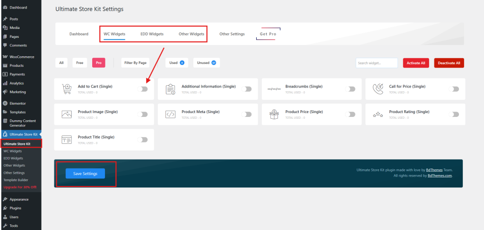Click the Product Rating stars icon
The height and width of the screenshot is (230, 484).
(x=378, y=115)
